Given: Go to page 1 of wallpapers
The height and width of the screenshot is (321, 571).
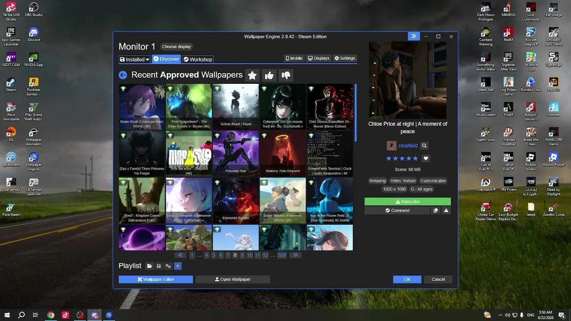Looking at the screenshot, I should tap(192, 255).
